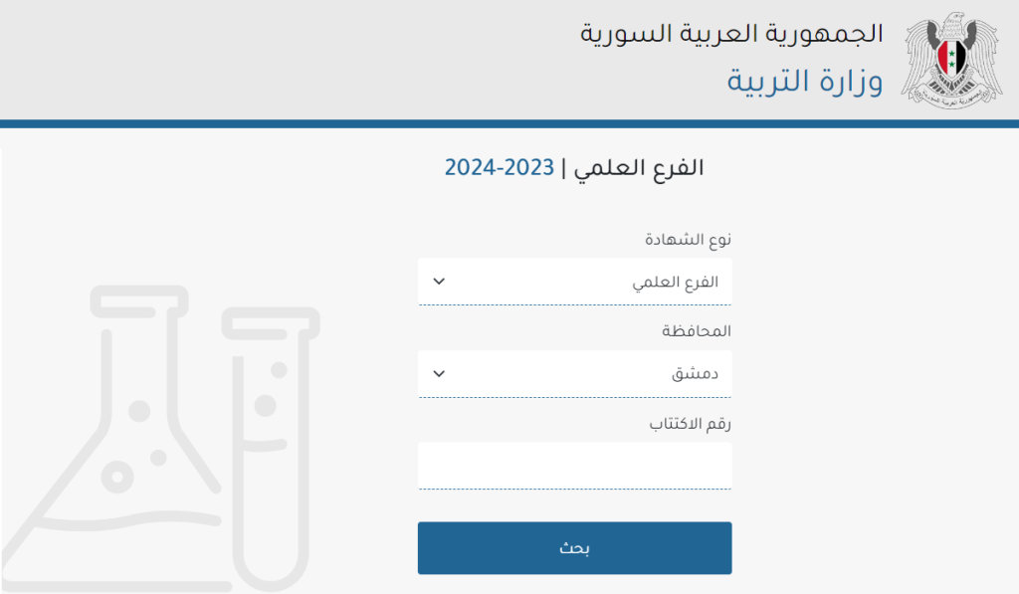Viewport: 1019px width, 594px height.
Task: Click the 2024-2023 year text in heading
Action: click(500, 168)
